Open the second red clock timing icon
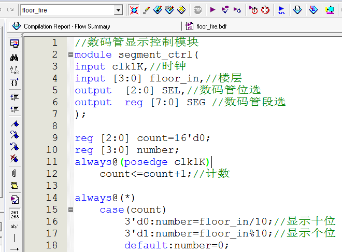342x252 pixels. coord(265,10)
